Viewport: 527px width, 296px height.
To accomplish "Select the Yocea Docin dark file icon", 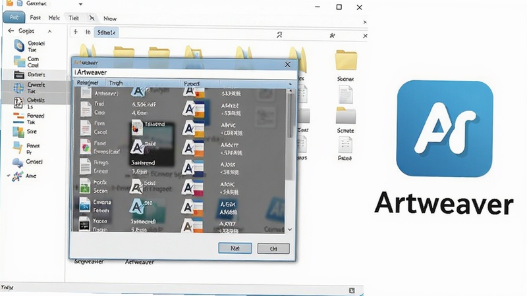I will coord(84,224).
